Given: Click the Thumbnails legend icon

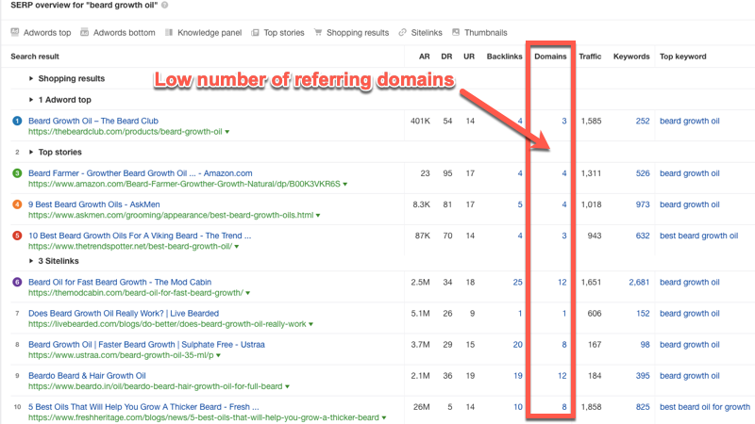Looking at the screenshot, I should click(x=456, y=33).
